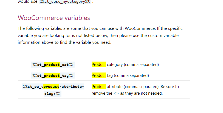Image resolution: width=223 pixels, height=113 pixels.
Task: Click the paragraph line starting 'The following variables'
Action: tap(100, 28)
